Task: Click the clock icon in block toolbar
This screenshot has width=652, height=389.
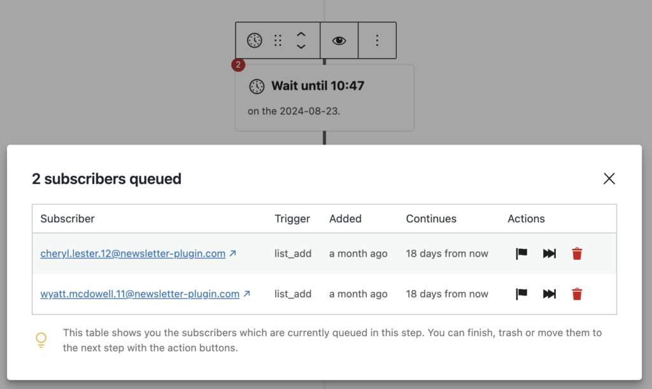Action: point(255,41)
